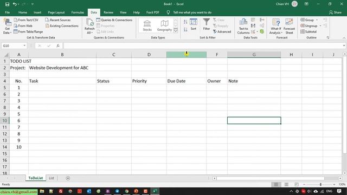Select the Due Date cell
Viewport: 347px width, 195px height.
pos(187,81)
